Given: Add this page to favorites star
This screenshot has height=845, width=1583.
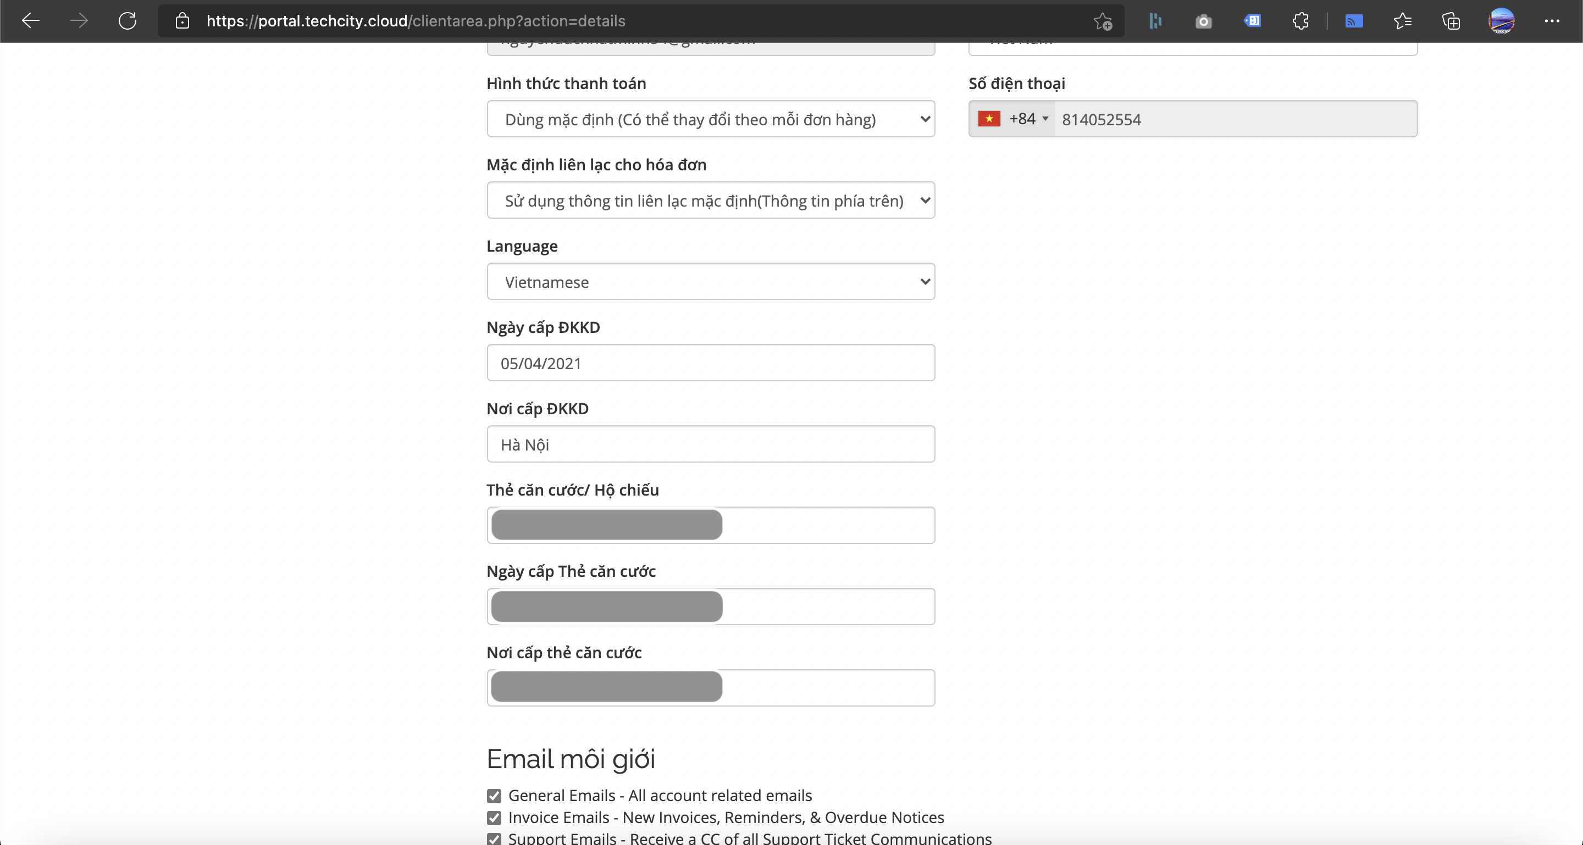Looking at the screenshot, I should click(1103, 21).
